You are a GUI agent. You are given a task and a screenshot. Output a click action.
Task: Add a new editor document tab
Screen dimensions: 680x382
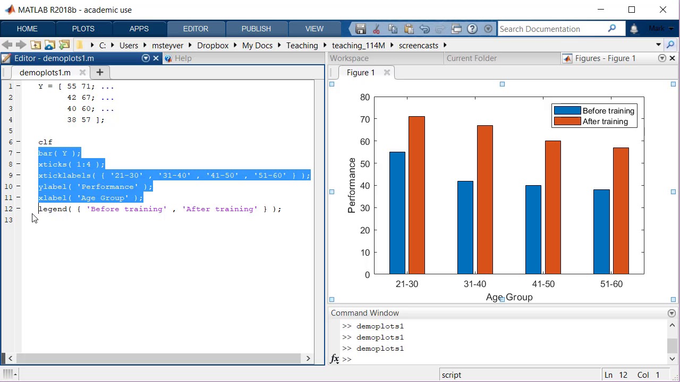[x=100, y=72]
